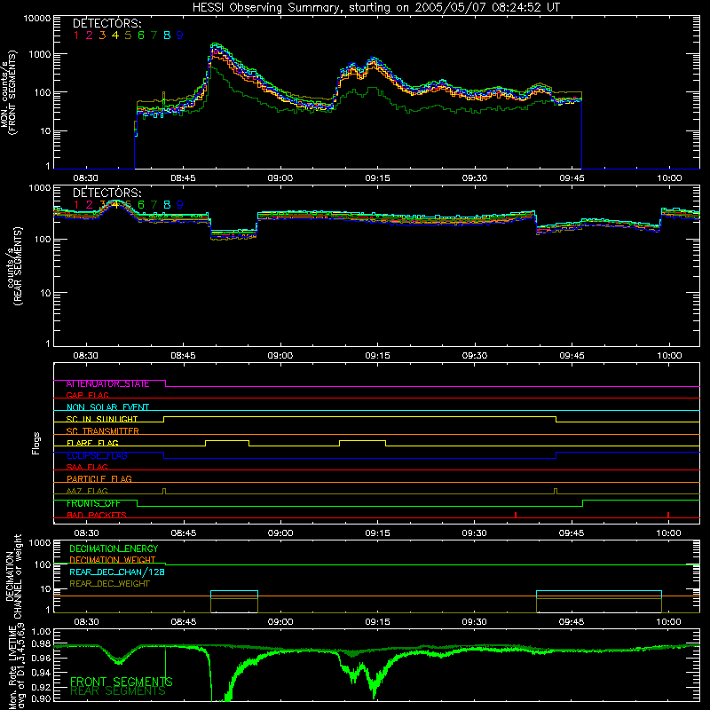Click olive detector 5 label in the front segments legend
Screen dimensions: 710x710
coord(128,35)
